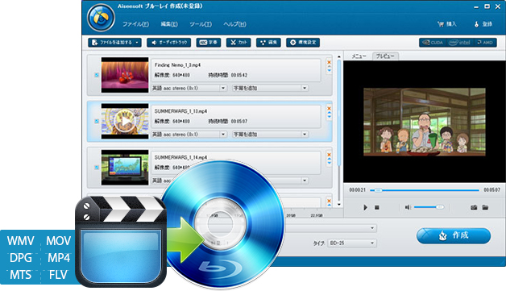Play the SUMMERWARS_1_13 thumbnail preview

click(125, 121)
